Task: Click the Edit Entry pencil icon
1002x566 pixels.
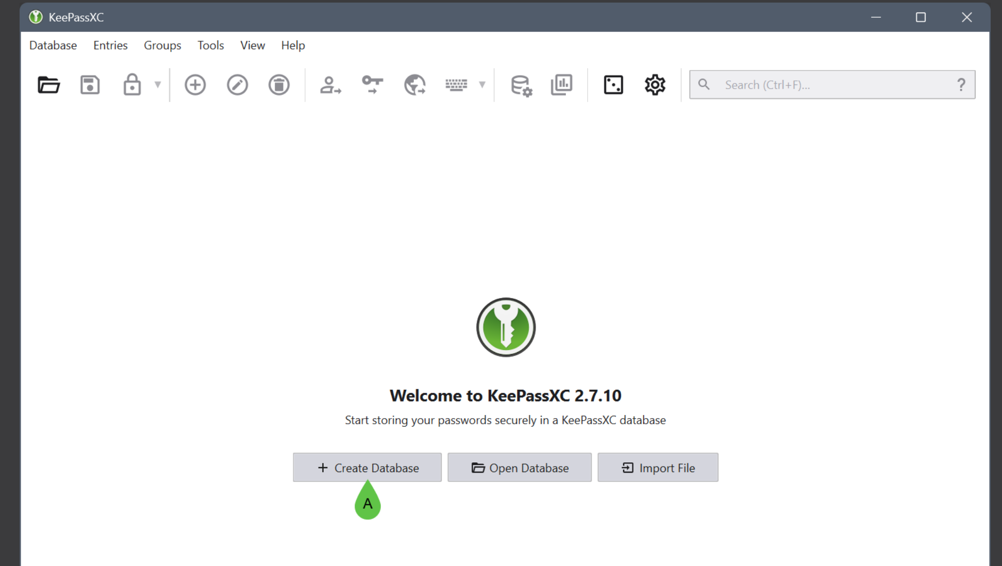Action: click(237, 85)
